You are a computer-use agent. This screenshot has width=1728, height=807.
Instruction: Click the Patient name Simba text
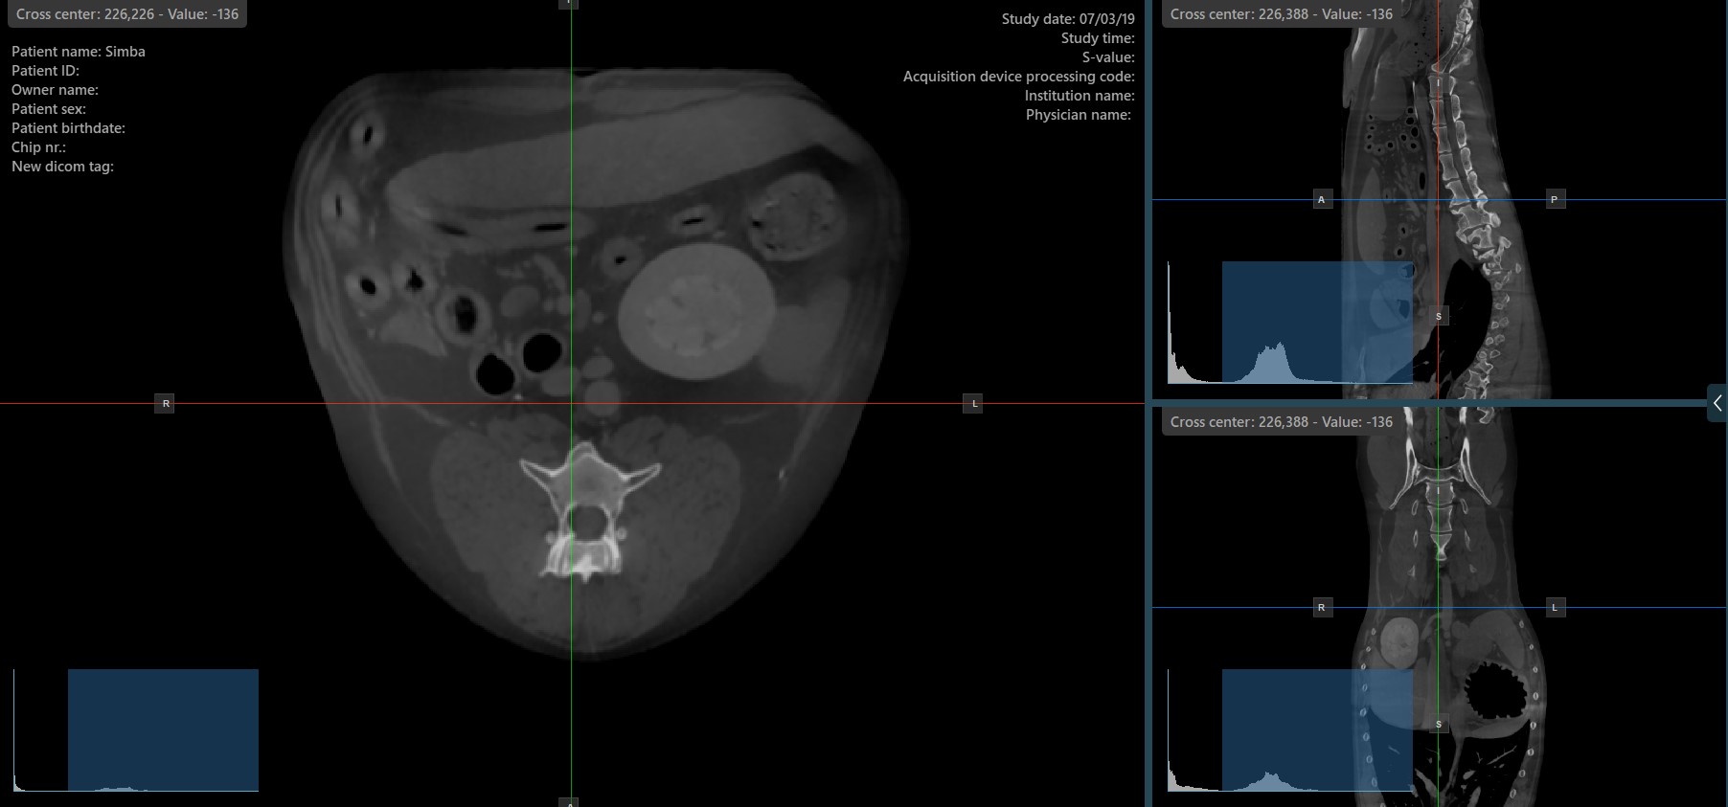click(x=79, y=52)
